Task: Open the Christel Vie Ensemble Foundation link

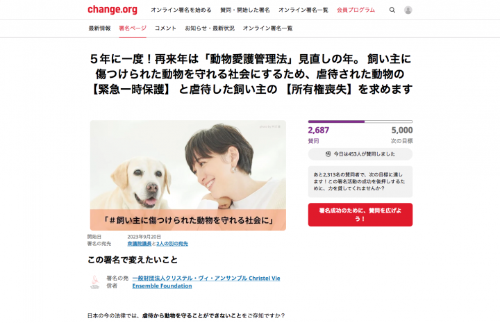Action: tap(206, 282)
